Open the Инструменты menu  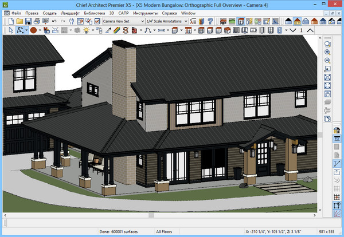(x=145, y=13)
